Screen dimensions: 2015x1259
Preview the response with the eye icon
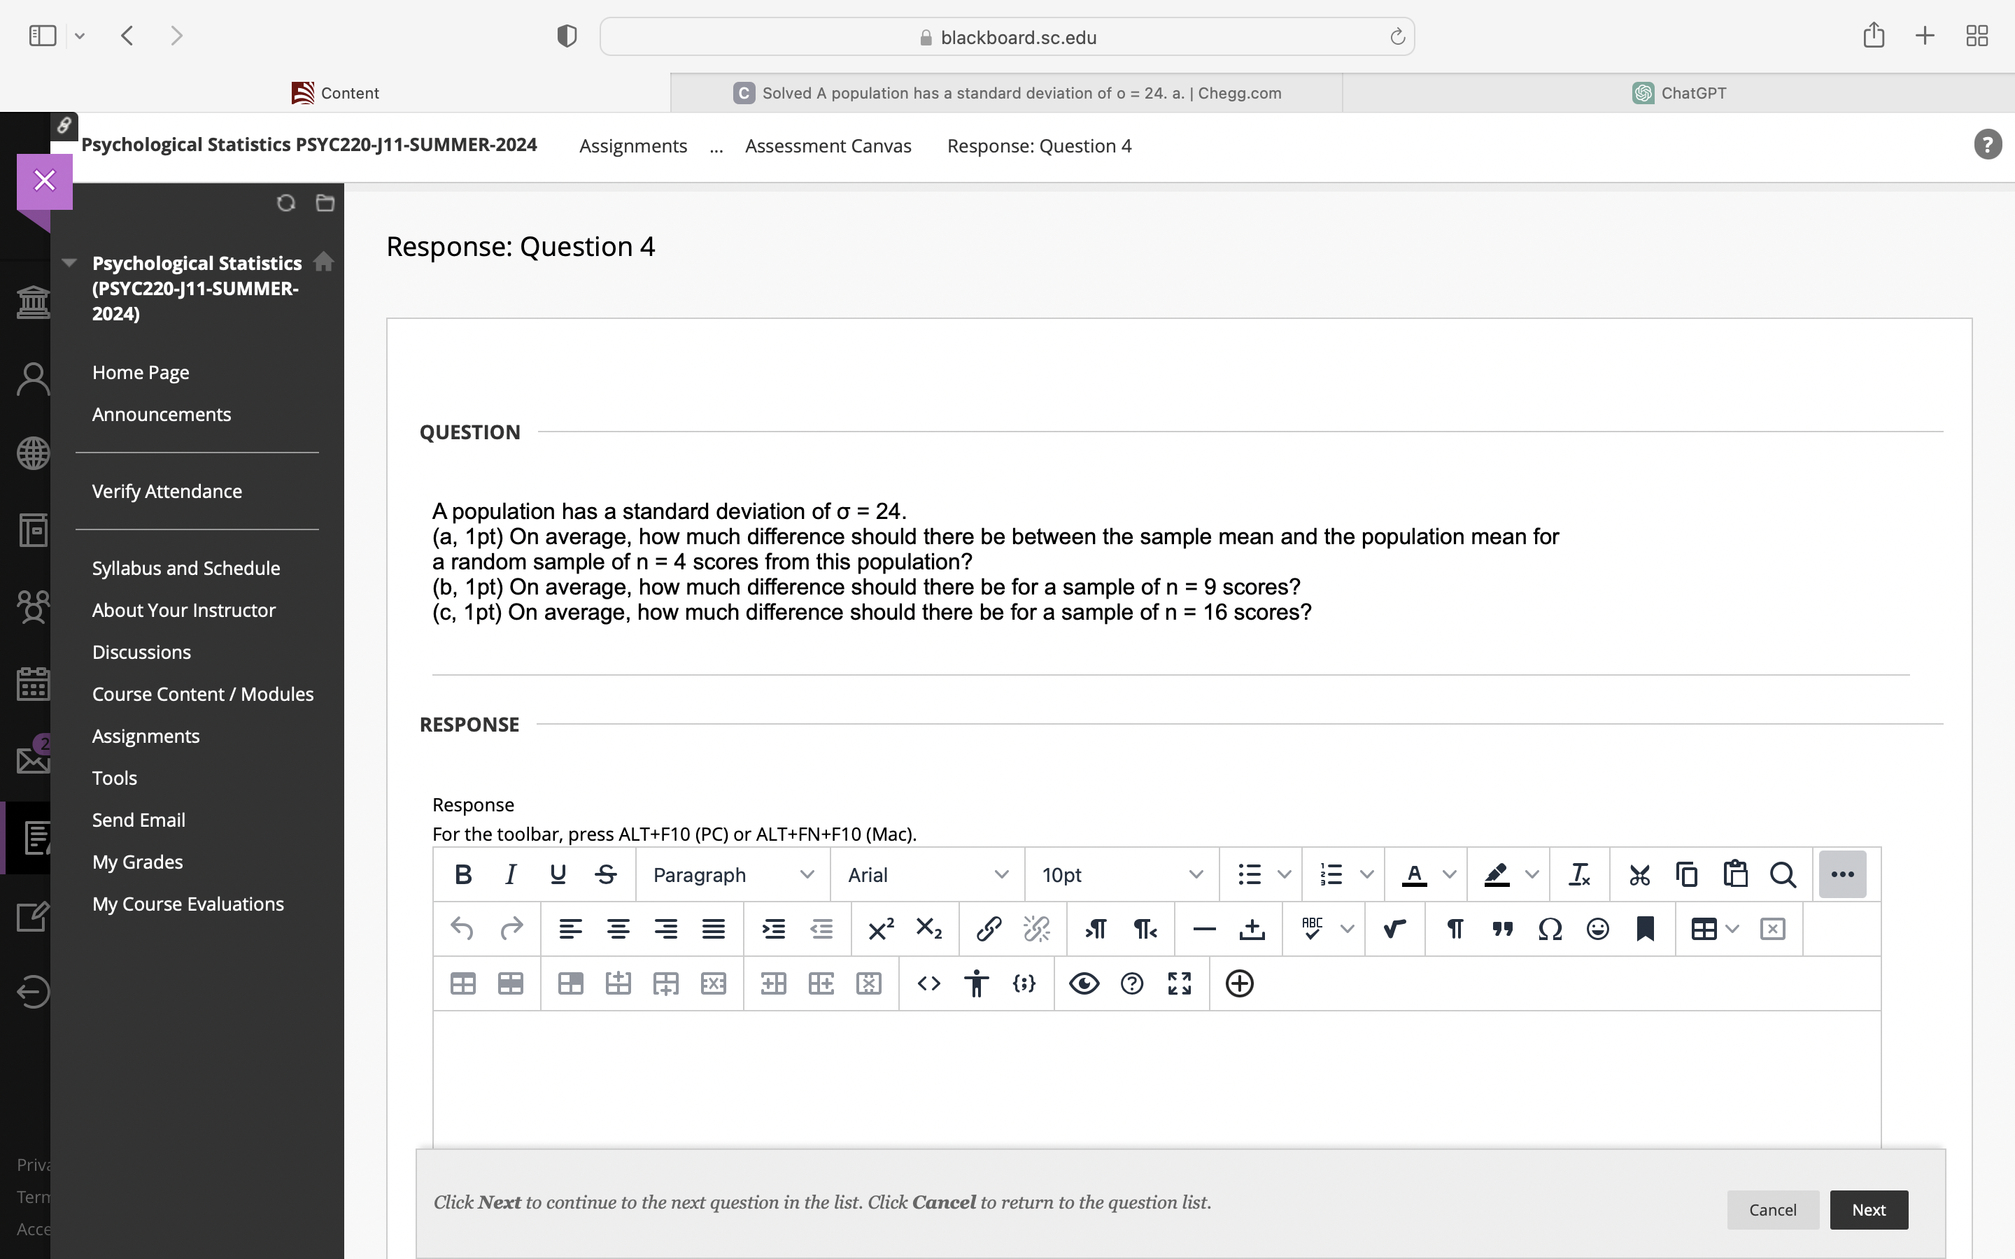pyautogui.click(x=1083, y=983)
